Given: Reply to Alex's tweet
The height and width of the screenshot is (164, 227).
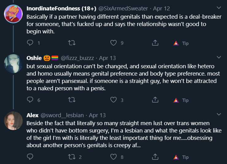Looking at the screenshot, I should (30, 157).
